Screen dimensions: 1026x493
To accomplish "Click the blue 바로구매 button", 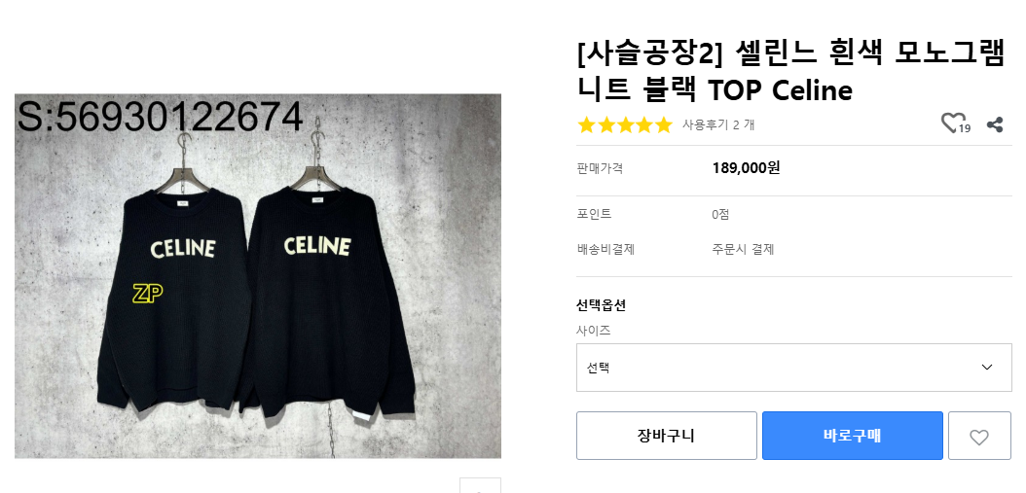I will (x=852, y=436).
